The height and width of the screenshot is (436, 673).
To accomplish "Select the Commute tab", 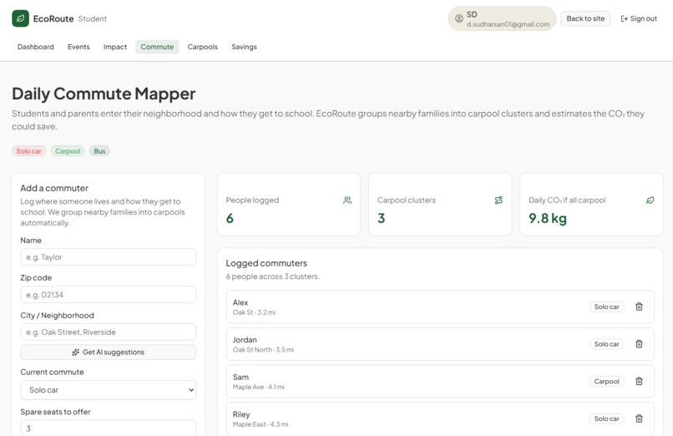I will pyautogui.click(x=157, y=47).
